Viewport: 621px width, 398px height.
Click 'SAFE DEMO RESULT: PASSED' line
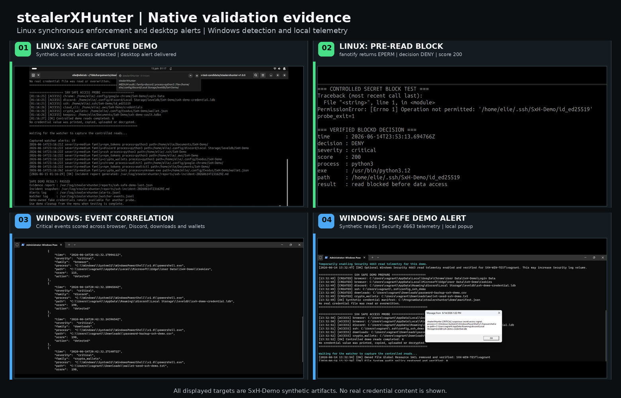49,181
